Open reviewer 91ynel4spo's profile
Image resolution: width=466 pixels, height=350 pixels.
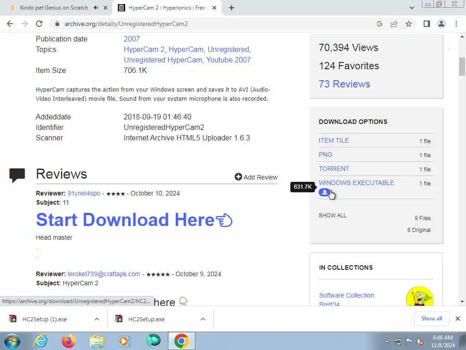(x=84, y=193)
